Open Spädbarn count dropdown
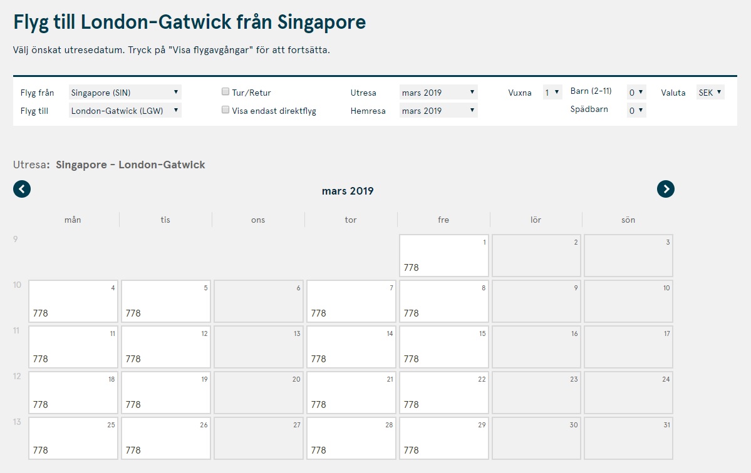This screenshot has width=751, height=473. tap(636, 111)
